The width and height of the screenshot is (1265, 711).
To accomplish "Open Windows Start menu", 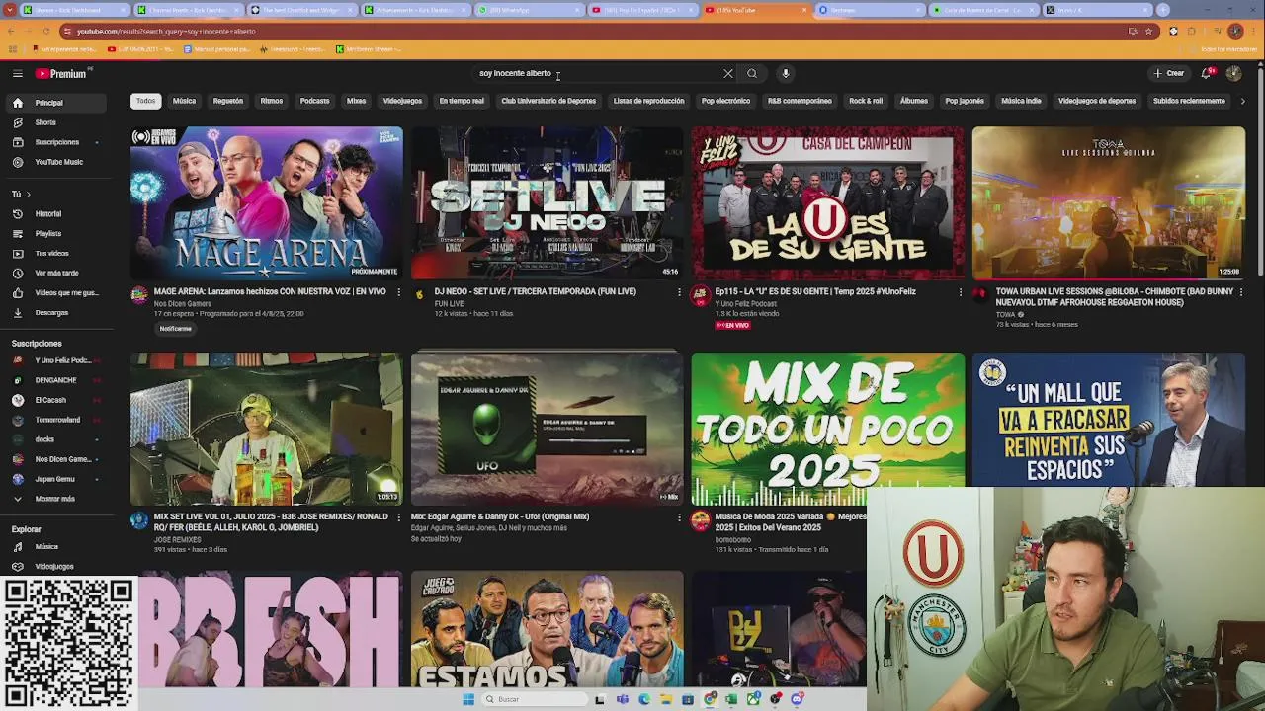I will coord(468,699).
